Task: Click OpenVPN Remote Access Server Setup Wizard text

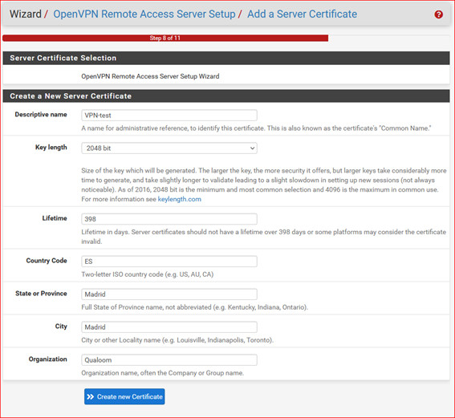Action: (150, 76)
